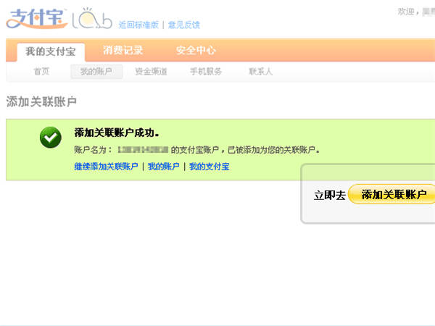Click the 继续添加关联账户 link
Image resolution: width=435 pixels, height=326 pixels.
[x=106, y=167]
